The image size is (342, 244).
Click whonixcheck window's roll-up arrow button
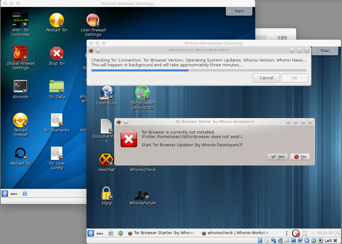pos(299,50)
